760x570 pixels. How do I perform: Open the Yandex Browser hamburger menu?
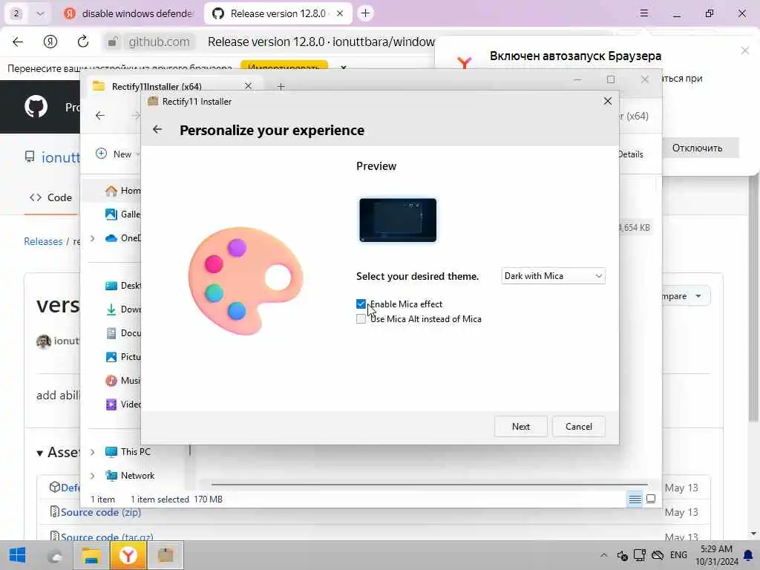point(643,13)
